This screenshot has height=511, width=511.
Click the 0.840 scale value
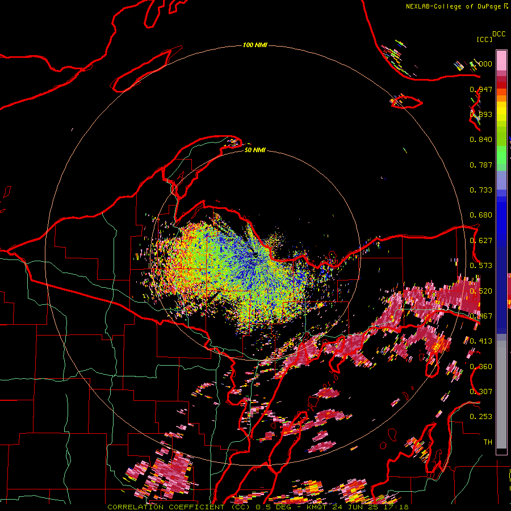[481, 140]
